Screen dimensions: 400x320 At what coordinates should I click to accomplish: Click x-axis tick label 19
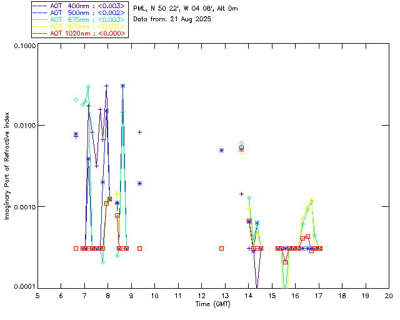366,296
